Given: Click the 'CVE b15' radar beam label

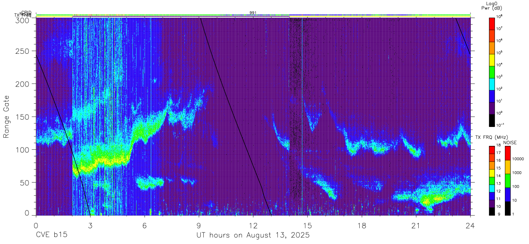Looking at the screenshot, I should point(51,235).
